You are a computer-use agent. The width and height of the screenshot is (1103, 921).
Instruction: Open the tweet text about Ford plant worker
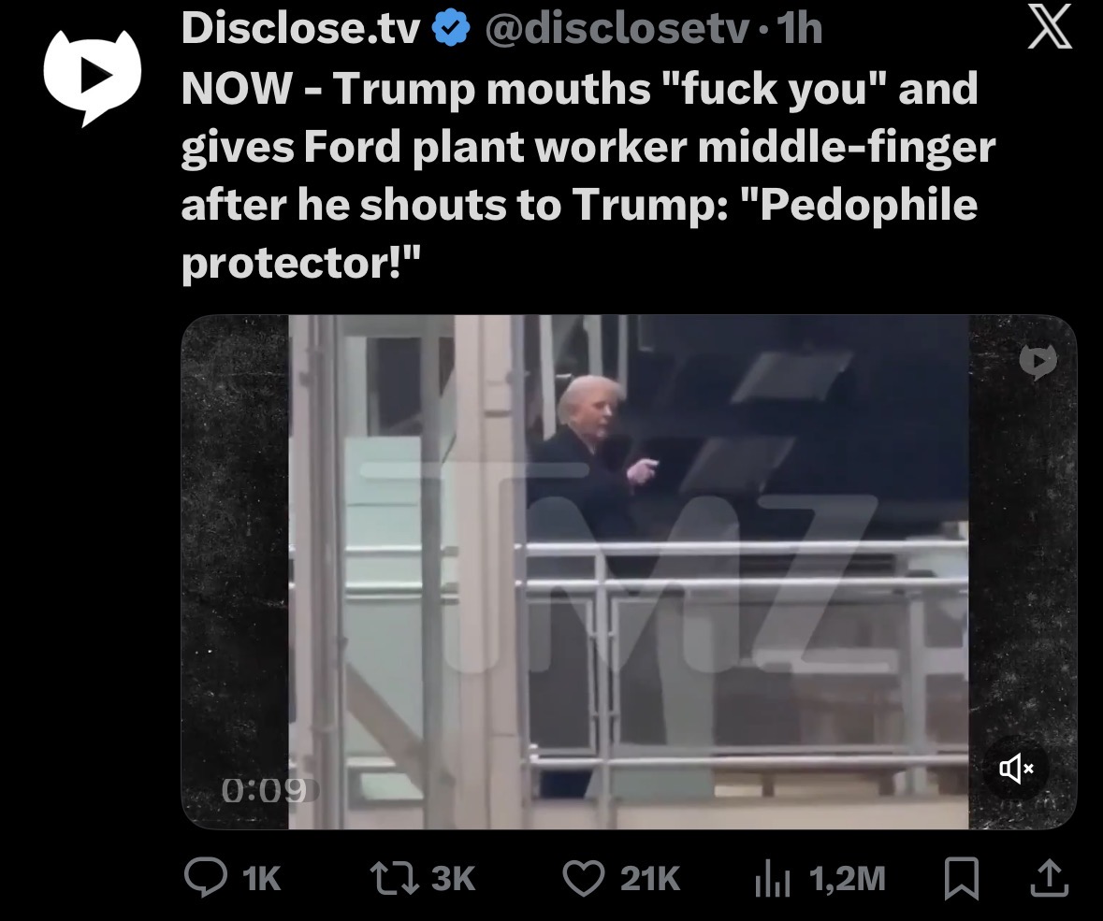(x=588, y=175)
